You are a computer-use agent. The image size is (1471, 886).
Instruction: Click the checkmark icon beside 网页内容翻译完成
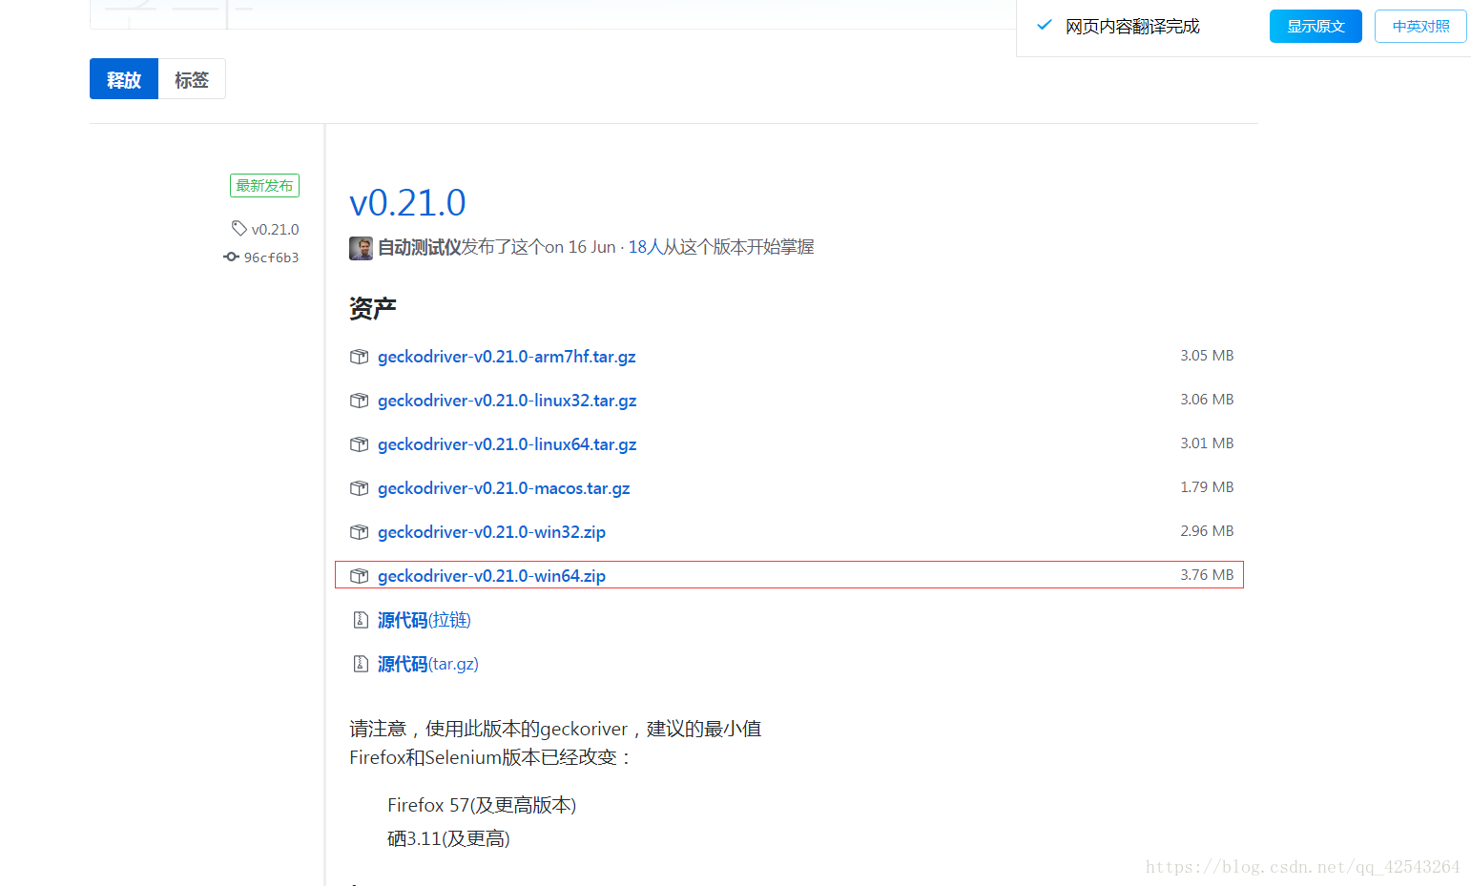(1045, 26)
